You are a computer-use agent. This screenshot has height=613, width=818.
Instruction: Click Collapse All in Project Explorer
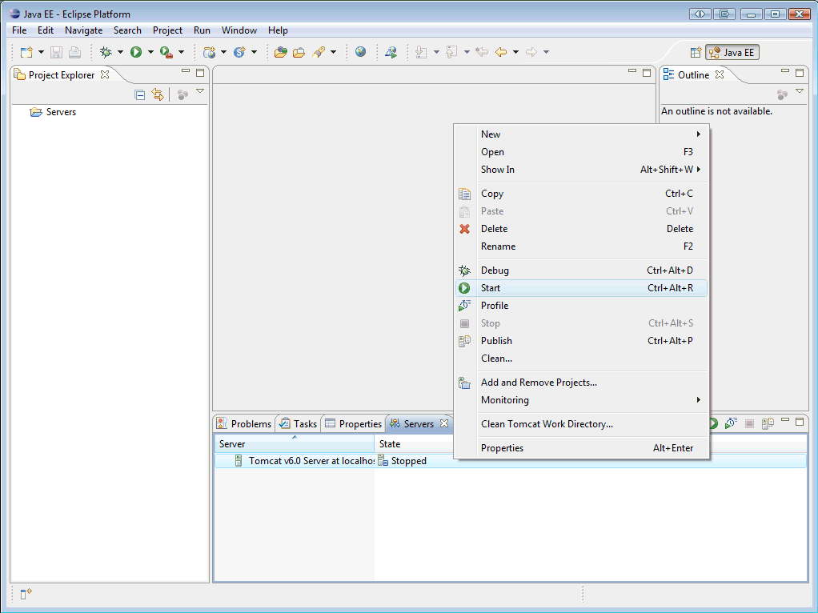pyautogui.click(x=140, y=95)
